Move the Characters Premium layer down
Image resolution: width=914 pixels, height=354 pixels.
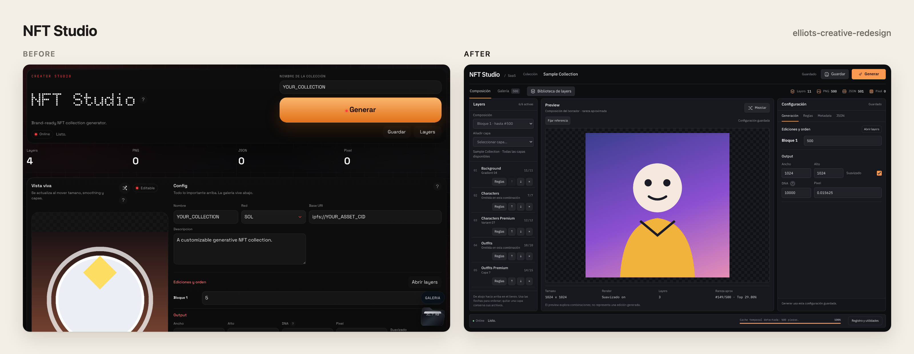520,232
